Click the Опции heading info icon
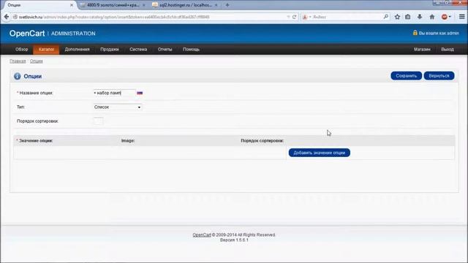This screenshot has width=468, height=263. pyautogui.click(x=18, y=76)
